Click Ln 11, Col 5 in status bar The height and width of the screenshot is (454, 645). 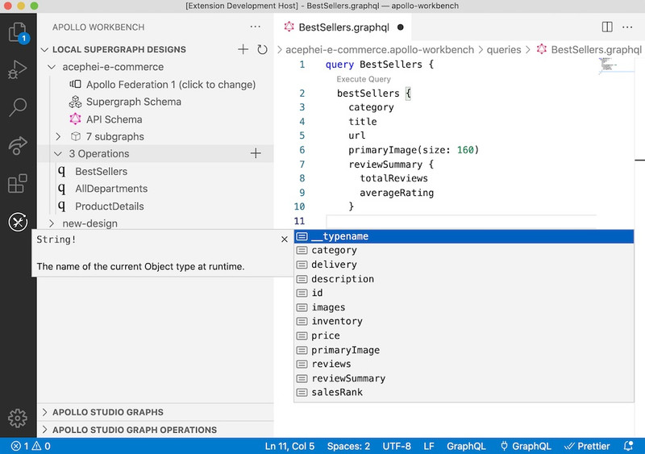pyautogui.click(x=289, y=446)
